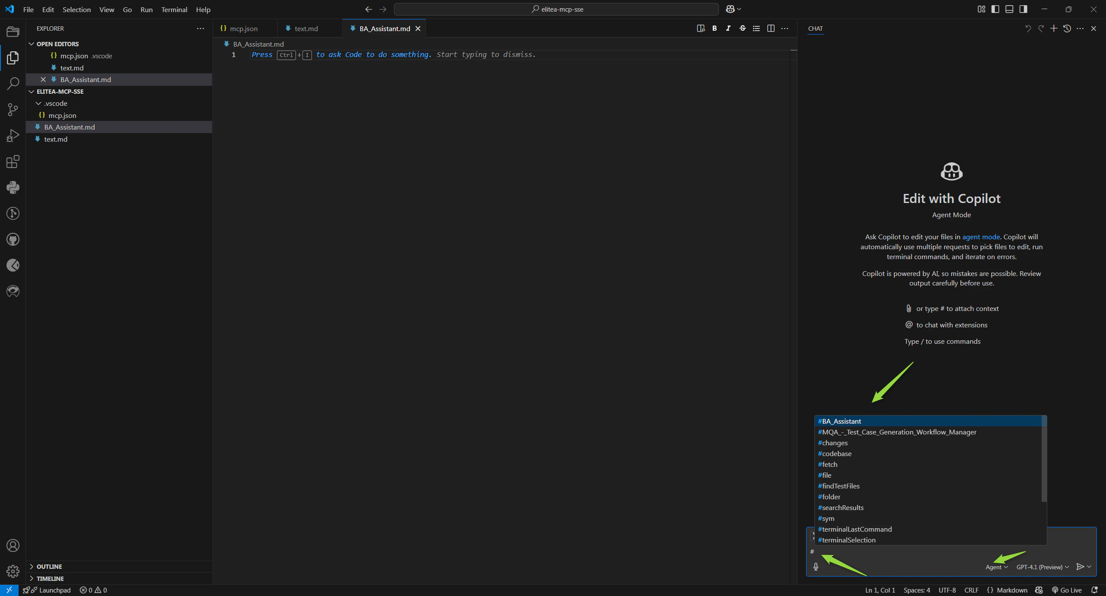Viewport: 1106px width, 596px height.
Task: Collapse the OPEN EDITORS section
Action: (32, 44)
